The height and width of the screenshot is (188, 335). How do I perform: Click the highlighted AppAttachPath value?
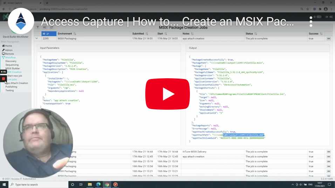pos(244,135)
